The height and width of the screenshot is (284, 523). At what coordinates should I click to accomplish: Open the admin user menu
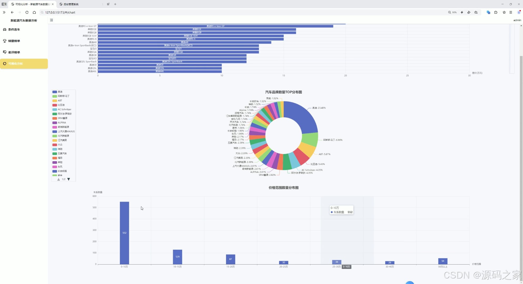click(x=517, y=20)
